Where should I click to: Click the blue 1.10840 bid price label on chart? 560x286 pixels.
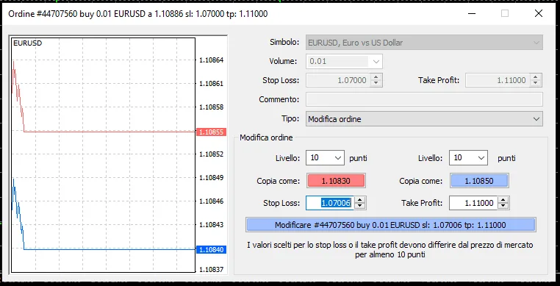(211, 249)
